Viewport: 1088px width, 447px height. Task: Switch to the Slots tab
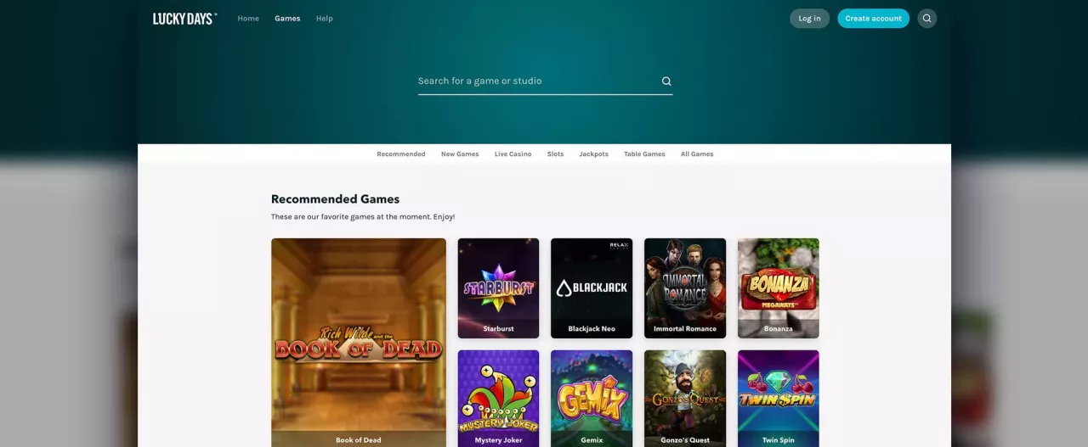(x=555, y=154)
